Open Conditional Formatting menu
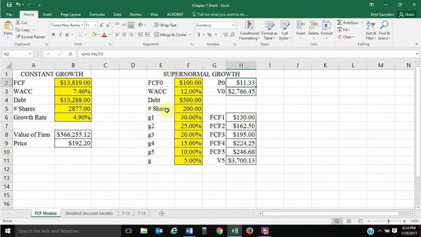421x237 pixels. coord(249,30)
